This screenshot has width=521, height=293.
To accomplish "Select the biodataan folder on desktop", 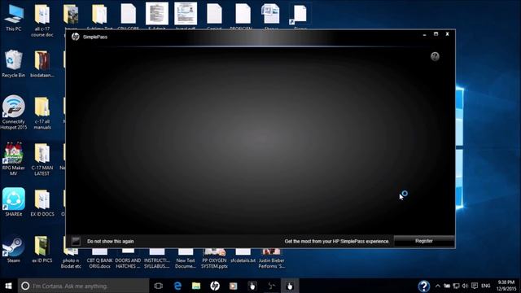I will click(42, 63).
